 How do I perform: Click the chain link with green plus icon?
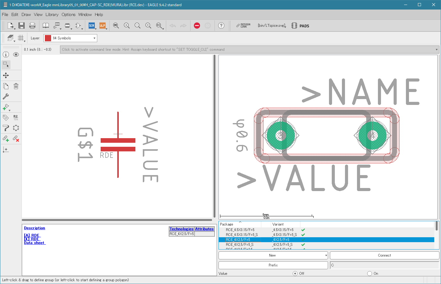[x=6, y=138]
